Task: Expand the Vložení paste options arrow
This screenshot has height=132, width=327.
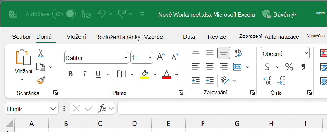Action: coord(22,80)
